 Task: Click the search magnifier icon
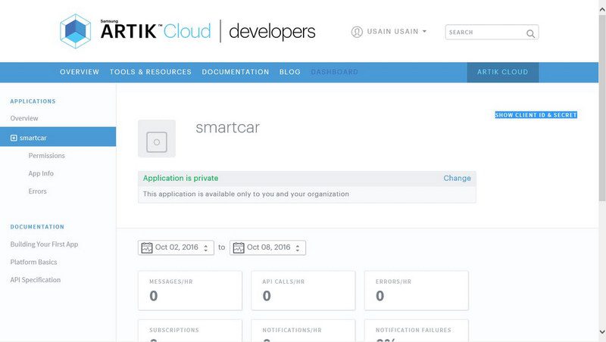530,33
